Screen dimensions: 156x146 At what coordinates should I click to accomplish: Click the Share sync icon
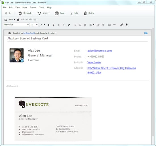[39, 13]
